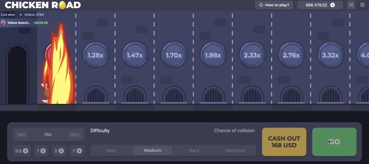Open the How to play? help
This screenshot has height=164, width=369.
tap(274, 5)
